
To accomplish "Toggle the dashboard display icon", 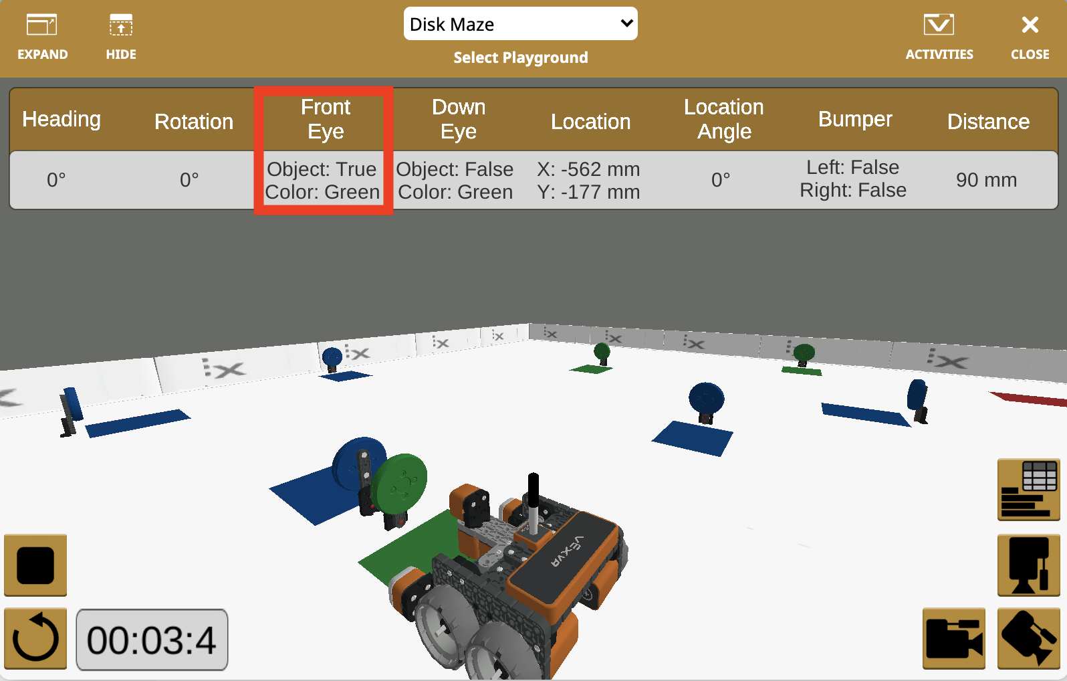I will (1028, 490).
